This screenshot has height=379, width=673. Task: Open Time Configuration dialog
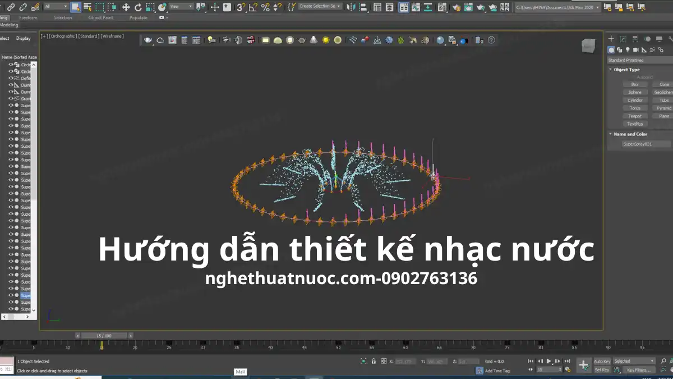point(568,369)
